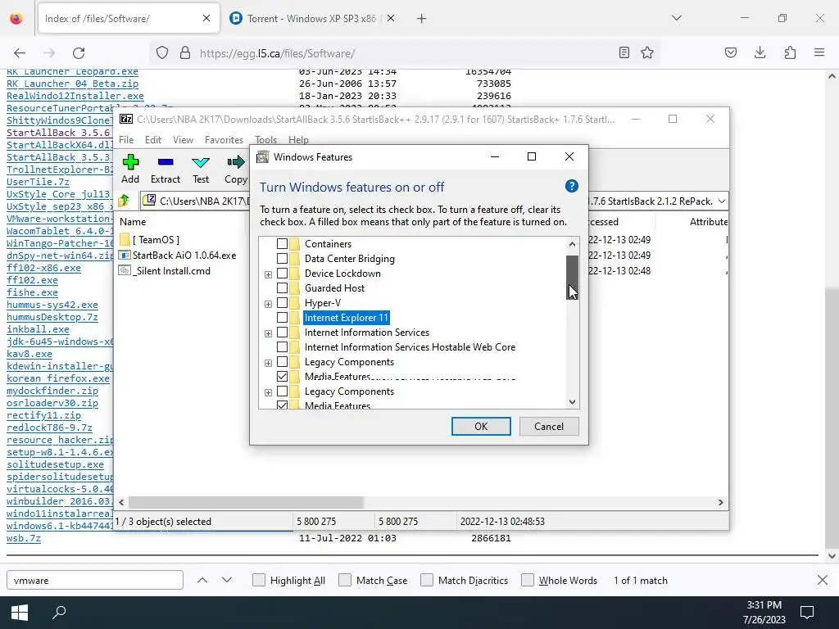Screen dimensions: 839x629
Task: Expand the Device Lockdown node
Action: click(268, 274)
